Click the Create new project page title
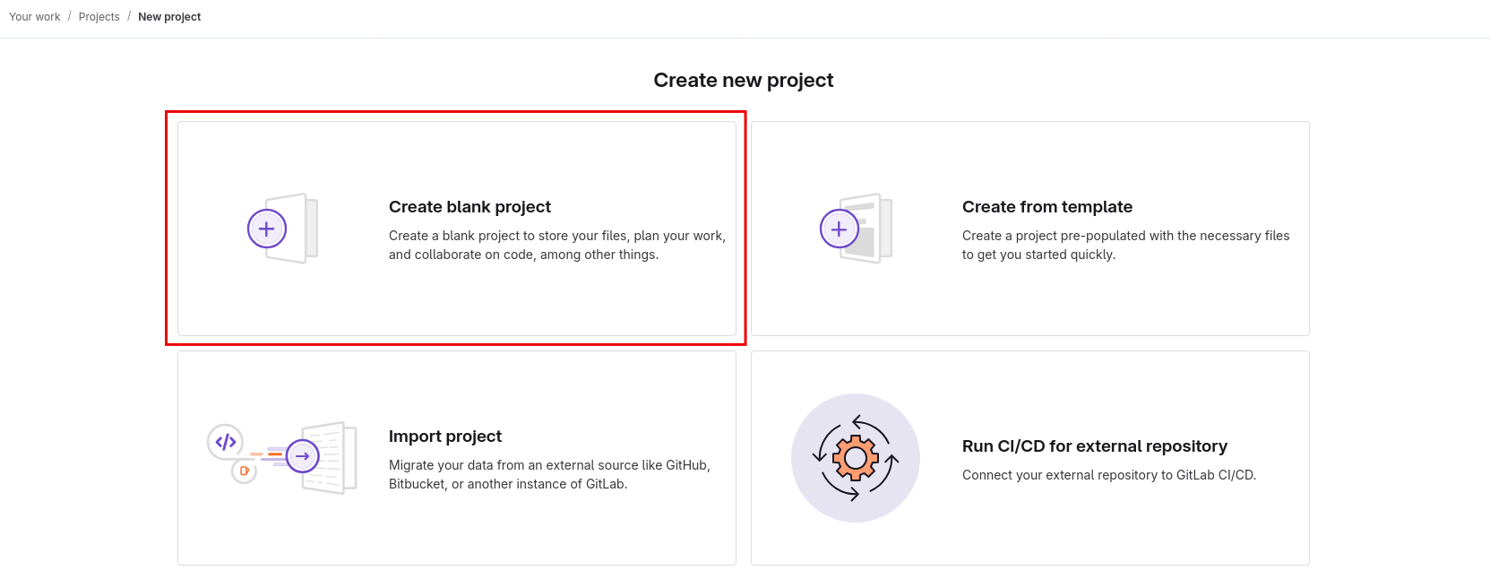The height and width of the screenshot is (588, 1490). (x=744, y=80)
